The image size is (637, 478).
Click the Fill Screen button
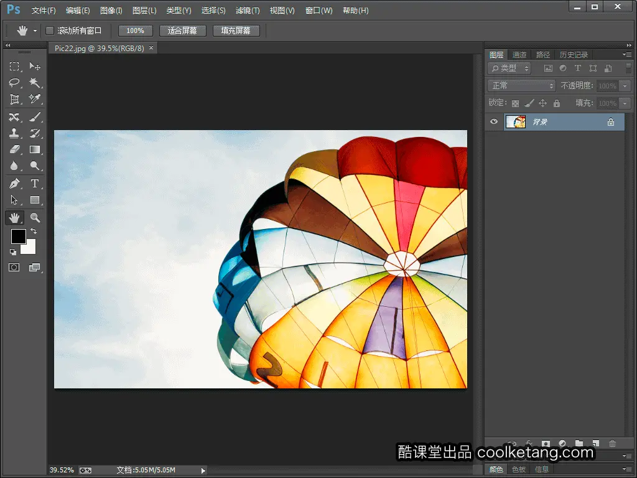point(236,30)
